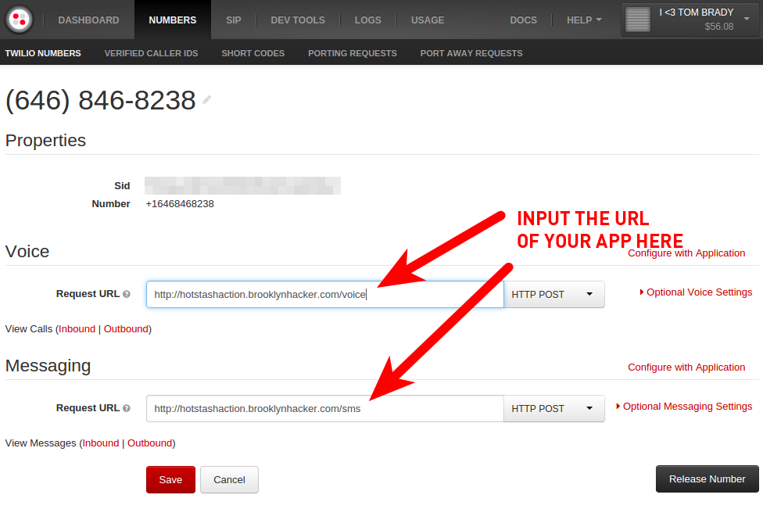Image resolution: width=763 pixels, height=509 pixels.
Task: Open Port Away Requests subtab
Action: click(x=471, y=53)
